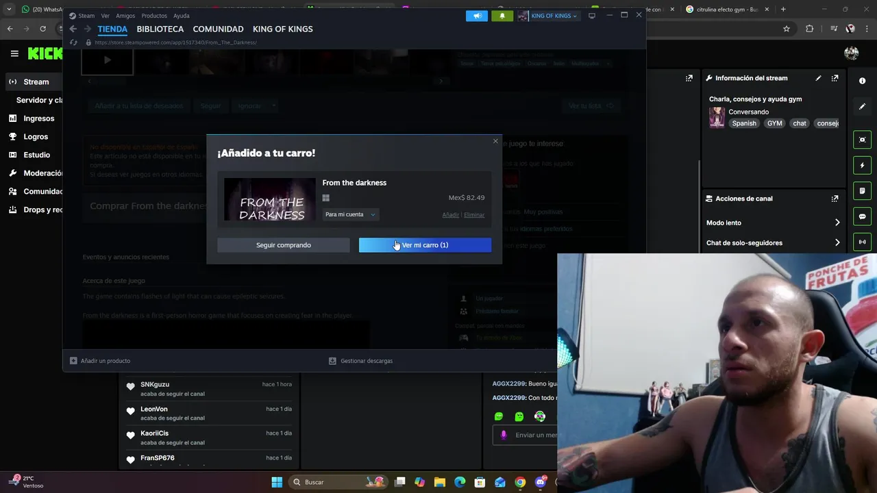Switch to Steam COMUNIDAD tab
This screenshot has height=493, width=877.
pos(218,29)
